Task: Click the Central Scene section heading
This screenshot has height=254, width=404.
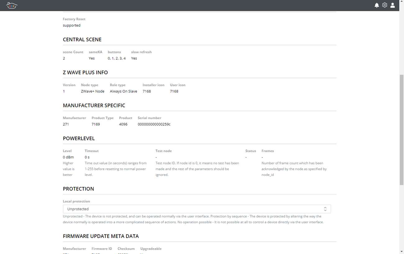Action: click(82, 40)
